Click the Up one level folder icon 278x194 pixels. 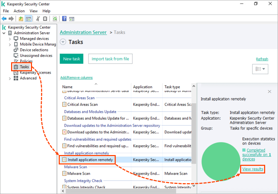[x=21, y=19]
